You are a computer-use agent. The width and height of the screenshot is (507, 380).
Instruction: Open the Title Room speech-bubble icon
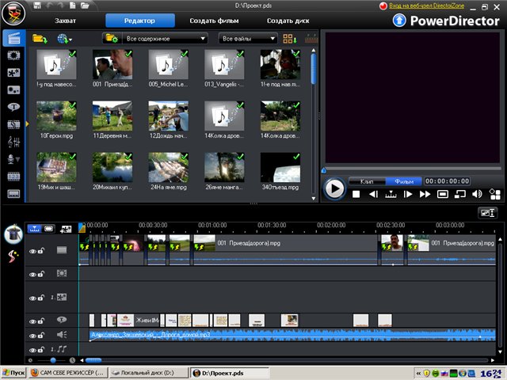pyautogui.click(x=13, y=107)
